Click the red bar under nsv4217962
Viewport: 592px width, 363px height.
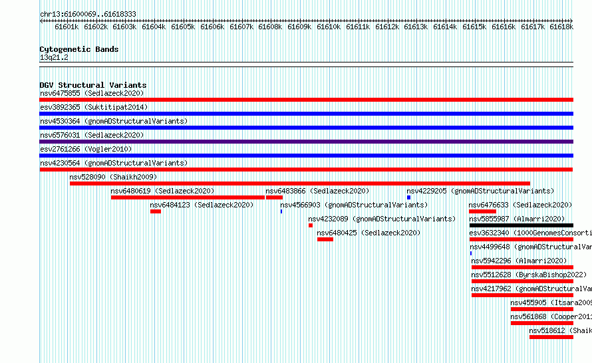pyautogui.click(x=523, y=295)
